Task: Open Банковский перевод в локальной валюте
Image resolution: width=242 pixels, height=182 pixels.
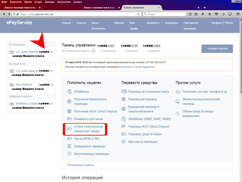Action: (x=144, y=109)
